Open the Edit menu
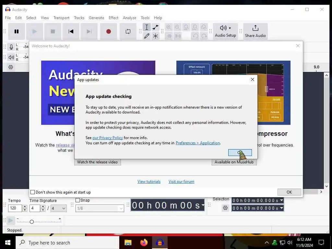Viewport: 332px width, 249px height. tap(18, 18)
